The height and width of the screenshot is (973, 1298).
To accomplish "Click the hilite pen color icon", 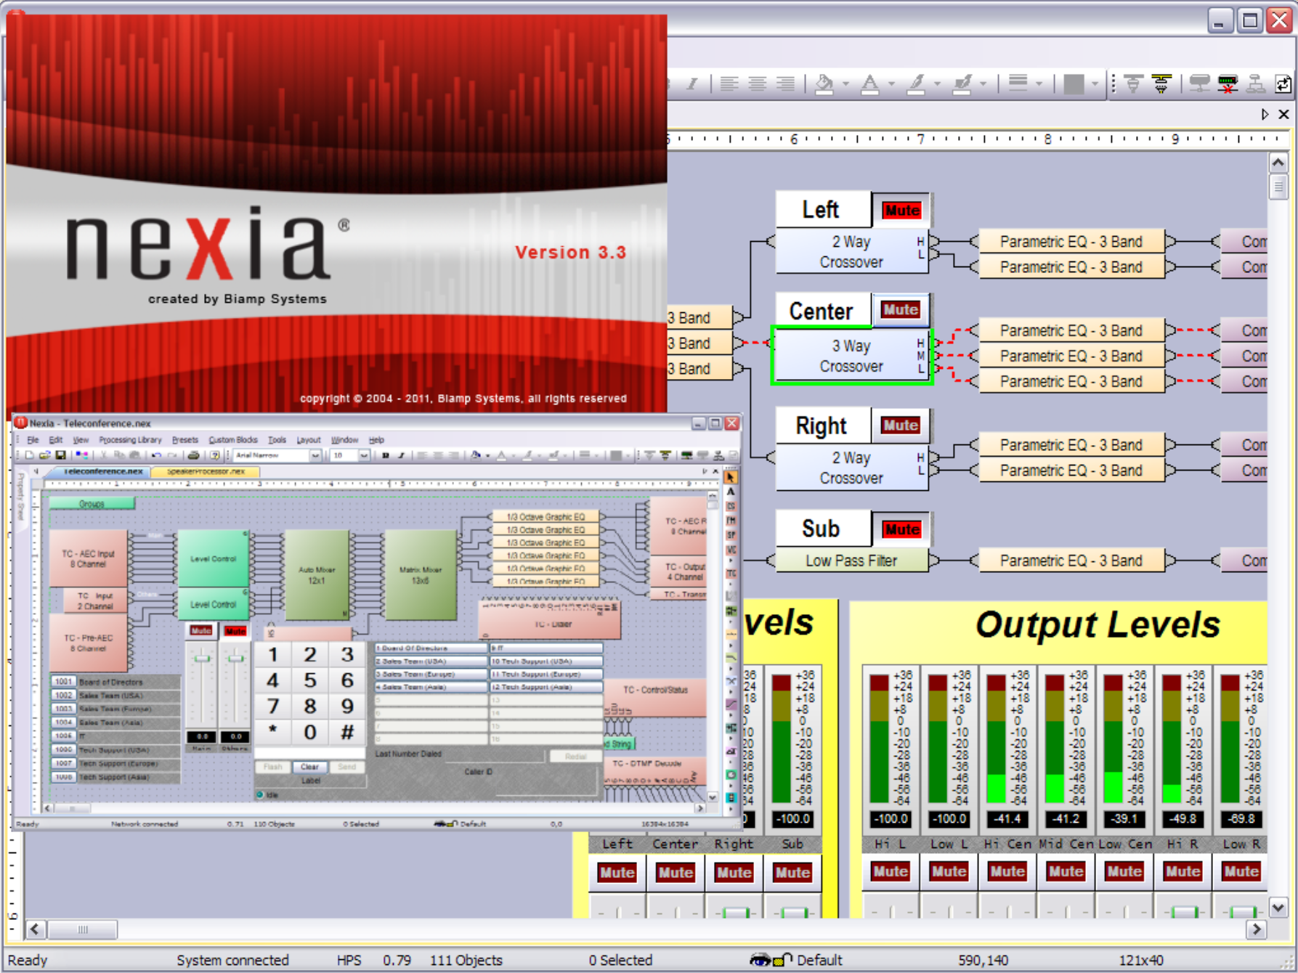I will coord(917,84).
